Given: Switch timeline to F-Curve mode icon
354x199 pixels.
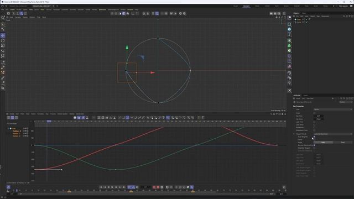Looking at the screenshot, I should tap(12, 118).
